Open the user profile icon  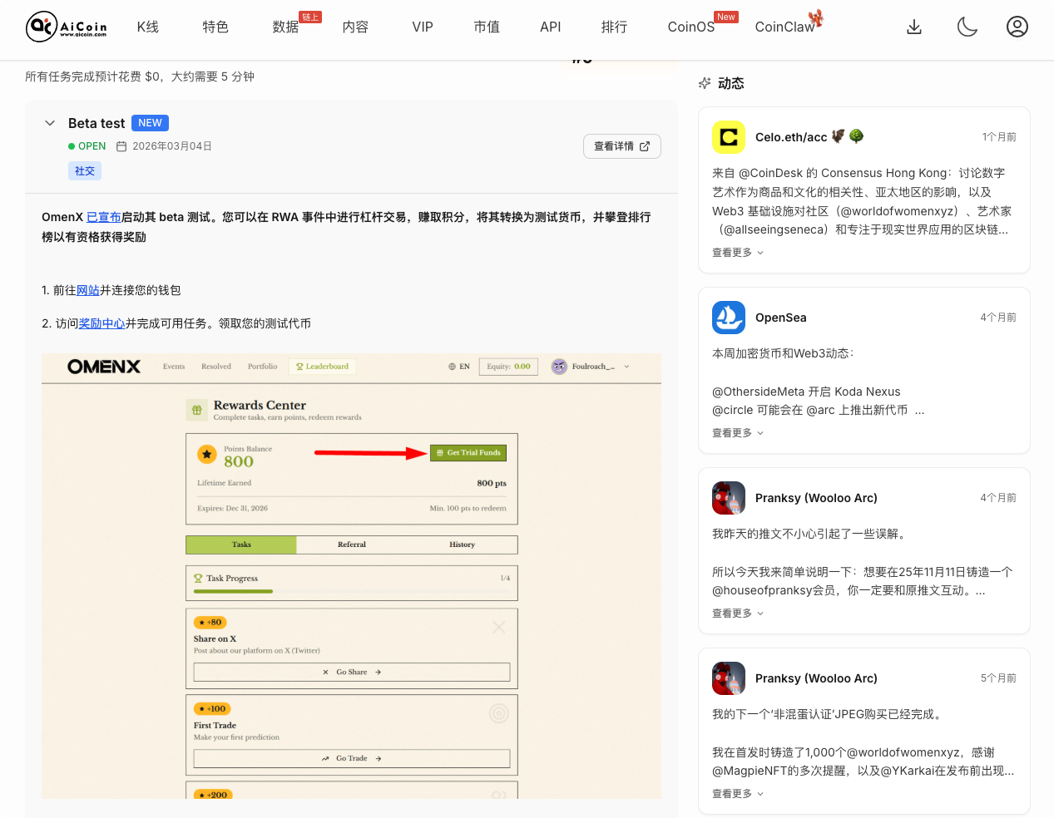click(x=1017, y=27)
